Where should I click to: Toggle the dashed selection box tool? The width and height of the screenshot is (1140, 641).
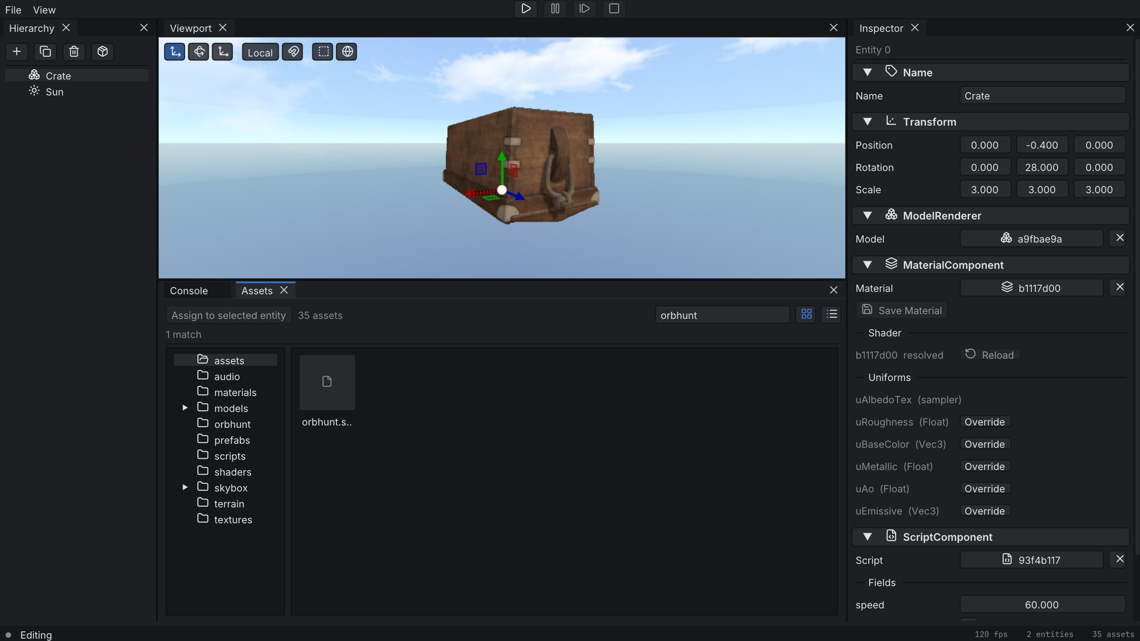pos(323,52)
